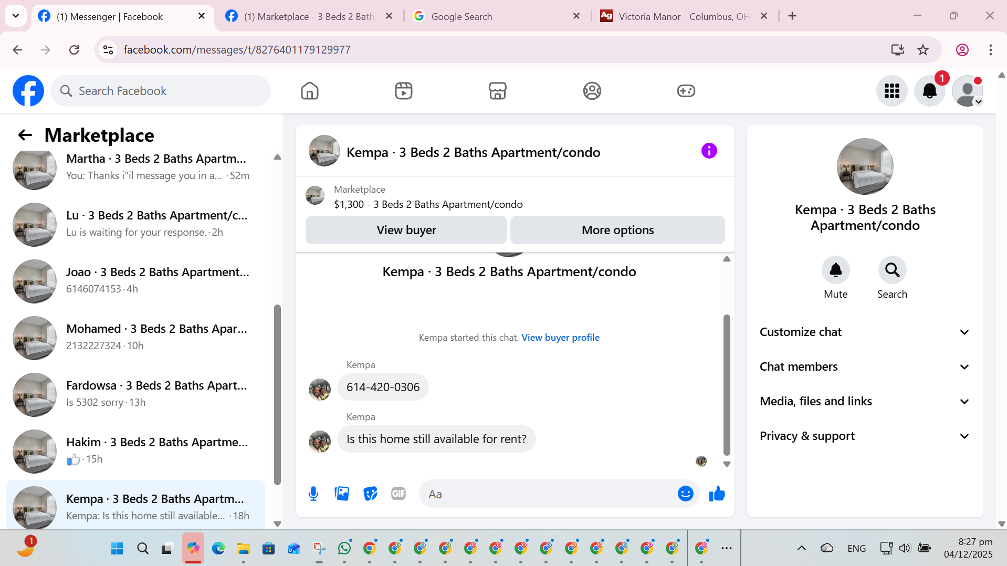Screen dimensions: 1007x566
Task: Open Windows Start menu
Action: (117, 549)
